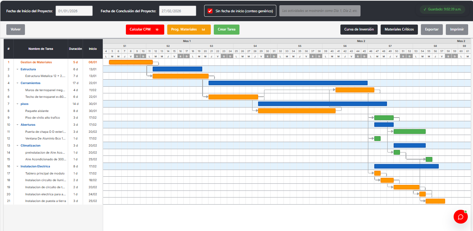Click the Crear Tarea button
473x231 pixels.
[x=226, y=29]
